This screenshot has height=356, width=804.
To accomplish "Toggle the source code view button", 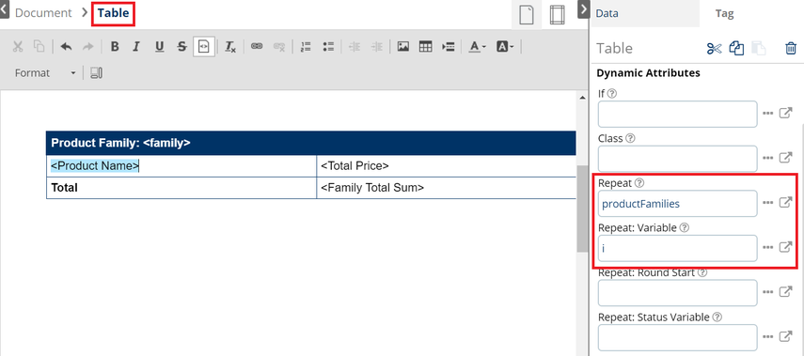I will (x=204, y=47).
